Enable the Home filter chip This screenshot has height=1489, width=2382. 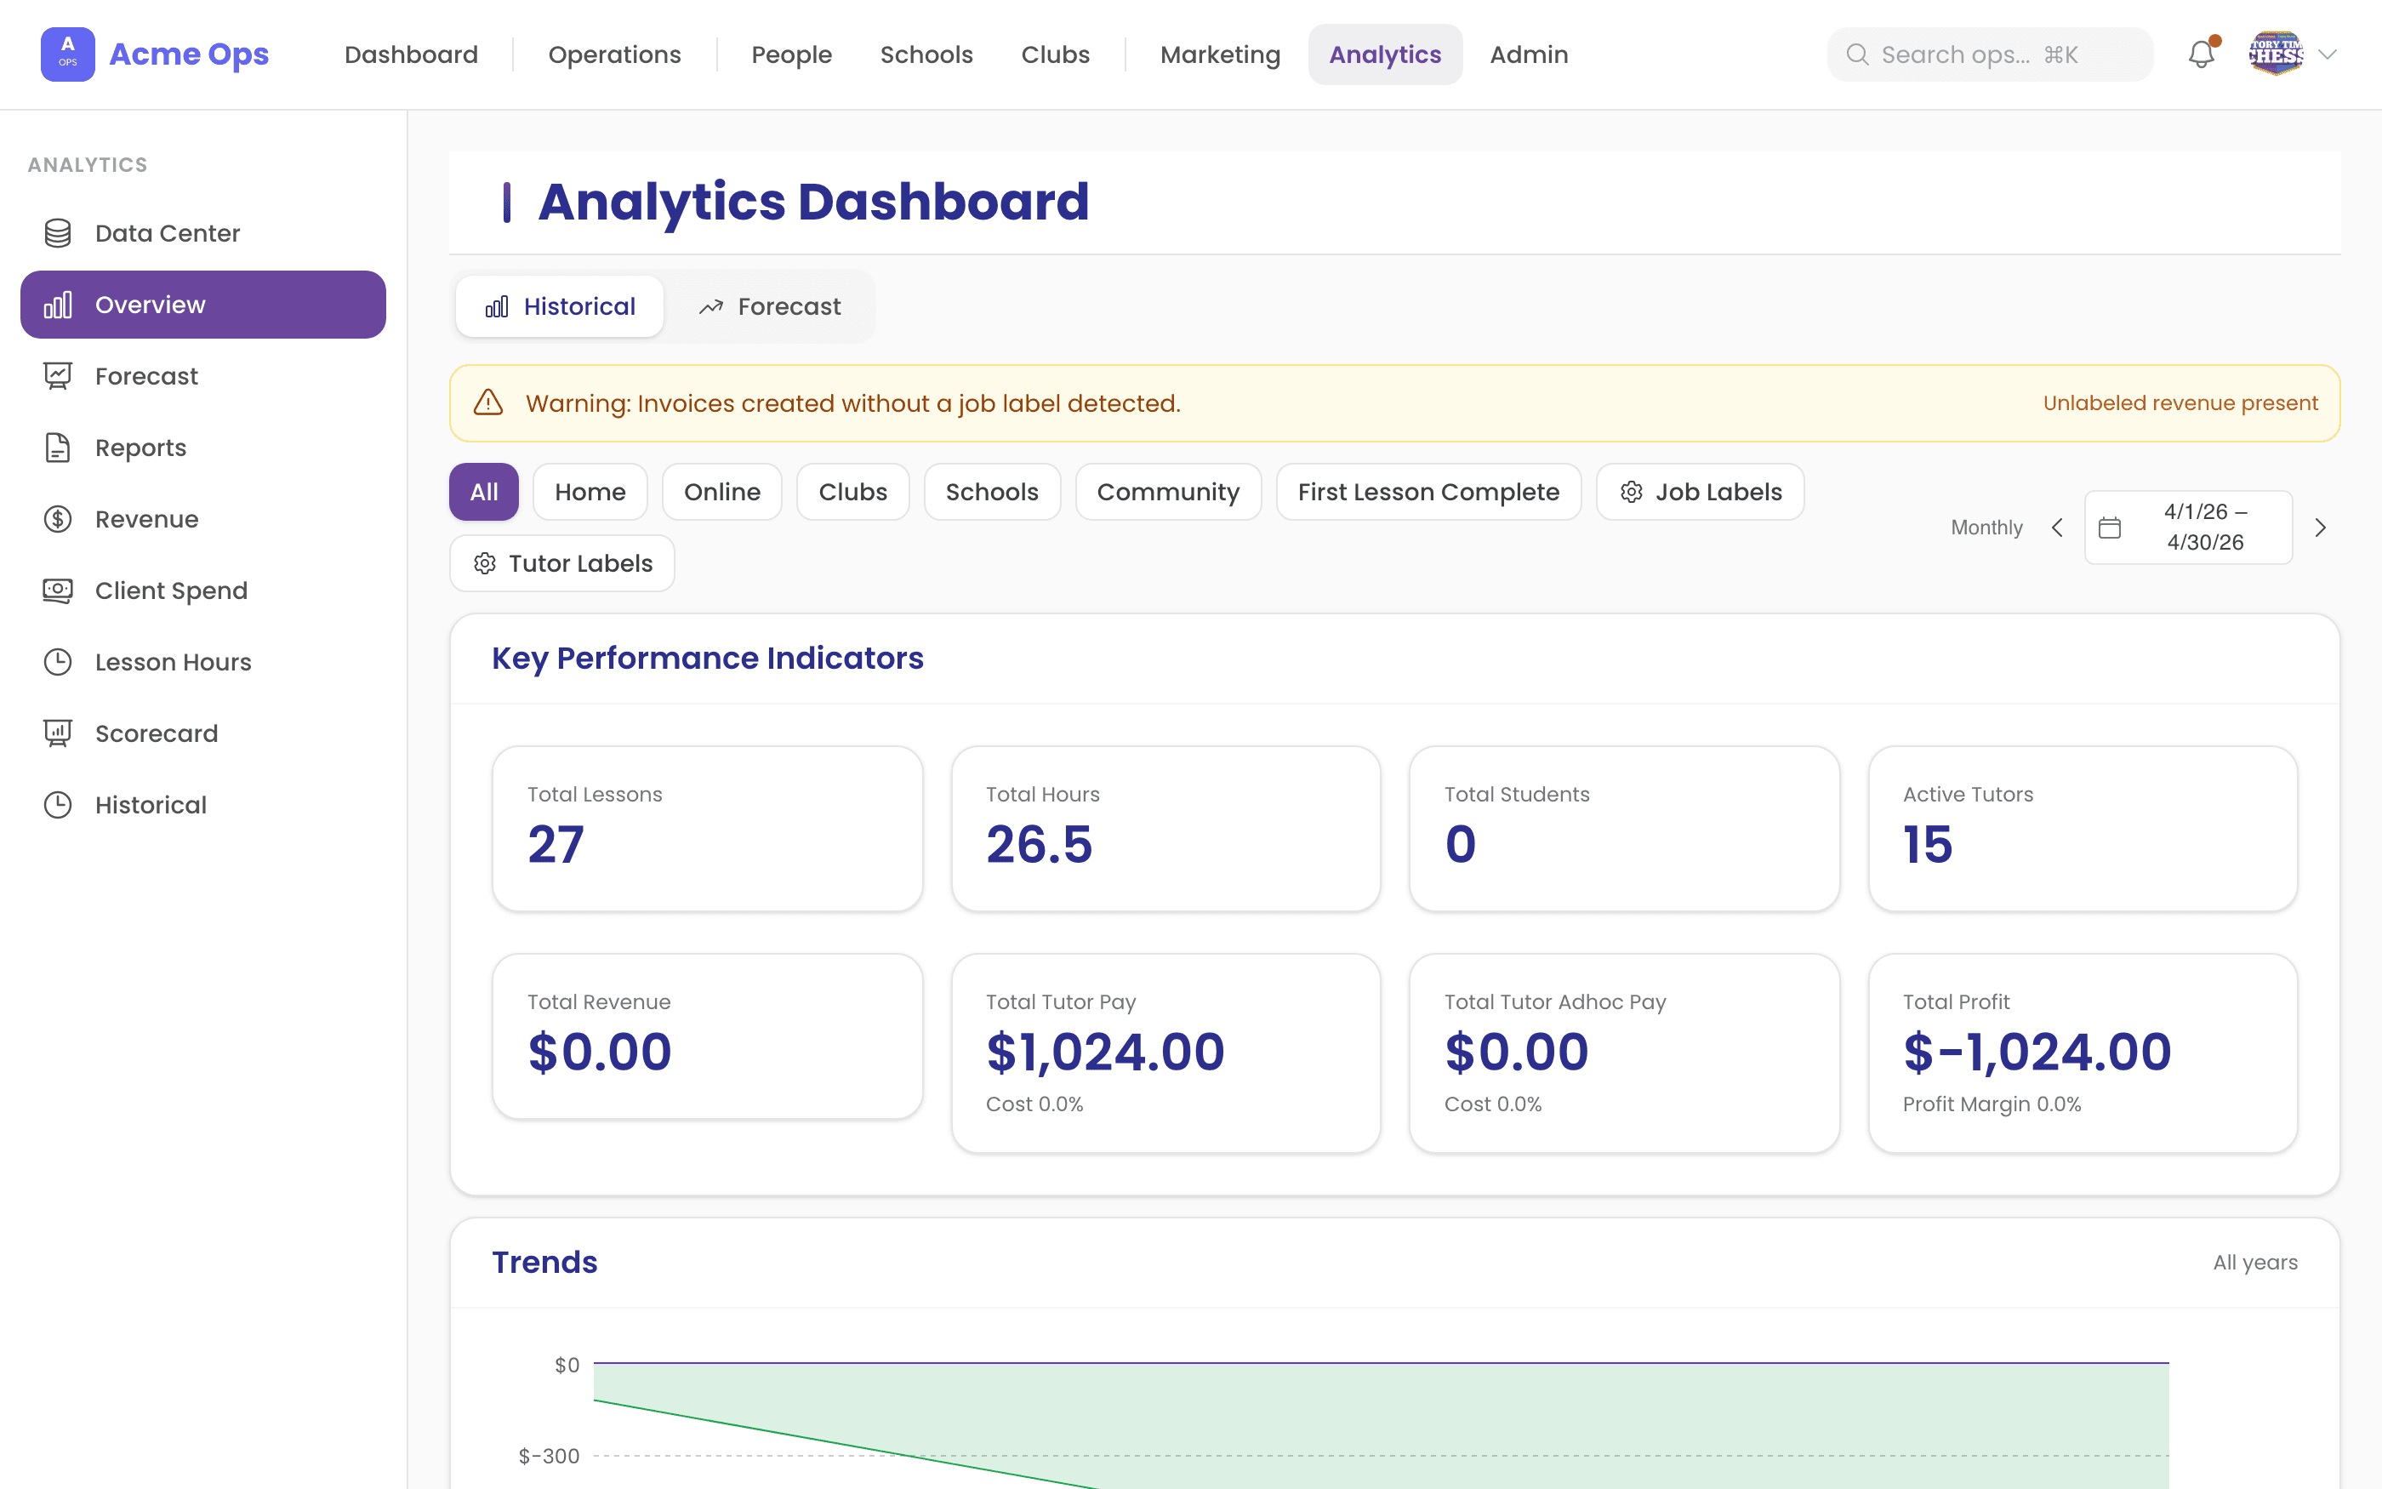click(590, 492)
